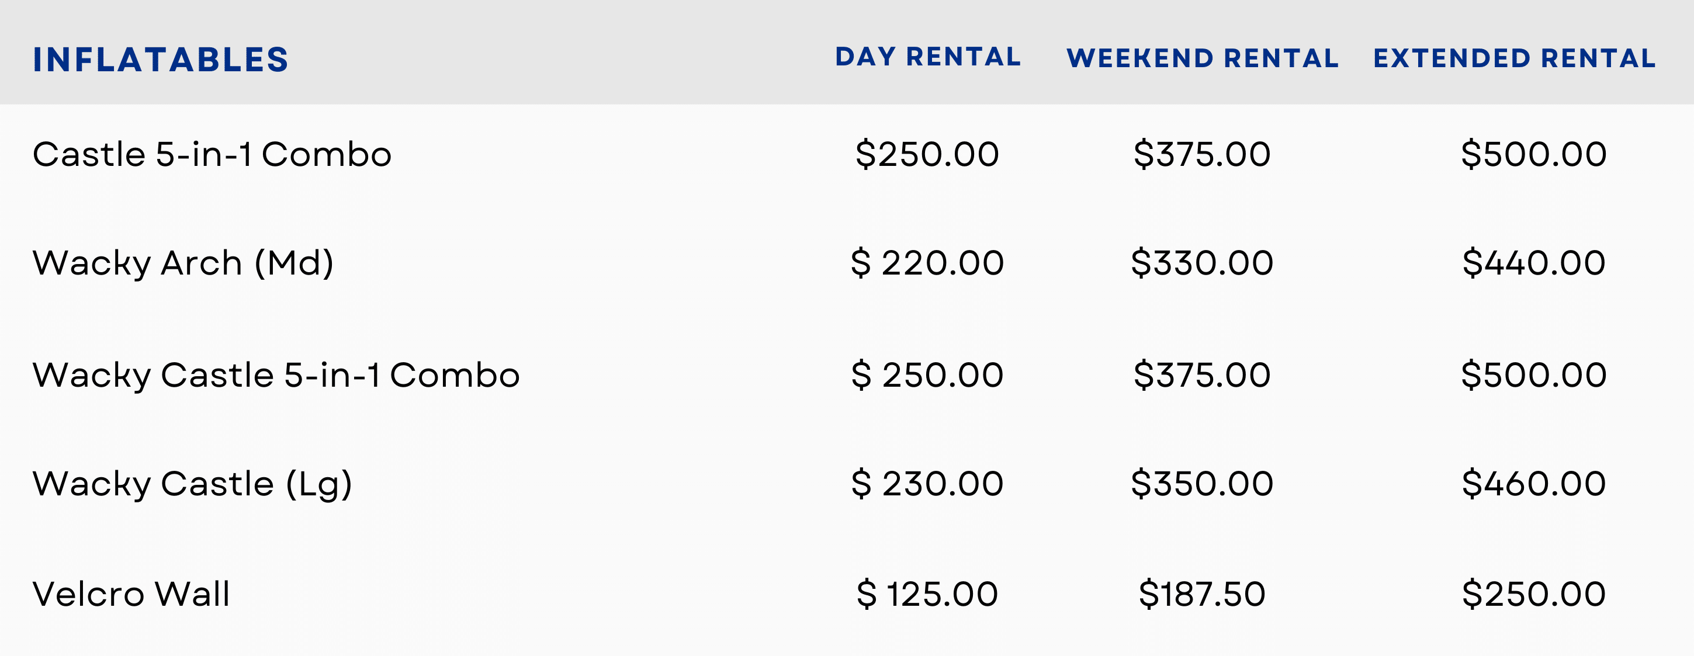The width and height of the screenshot is (1694, 656).
Task: Pick Wacky Castle (Lg) extended price $460.00
Action: click(x=1533, y=484)
